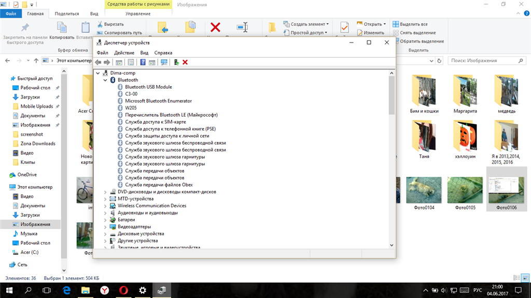Screen dimensions: 531x298
Task: Click navigation pane scroll down arrow
Action: pos(64,271)
